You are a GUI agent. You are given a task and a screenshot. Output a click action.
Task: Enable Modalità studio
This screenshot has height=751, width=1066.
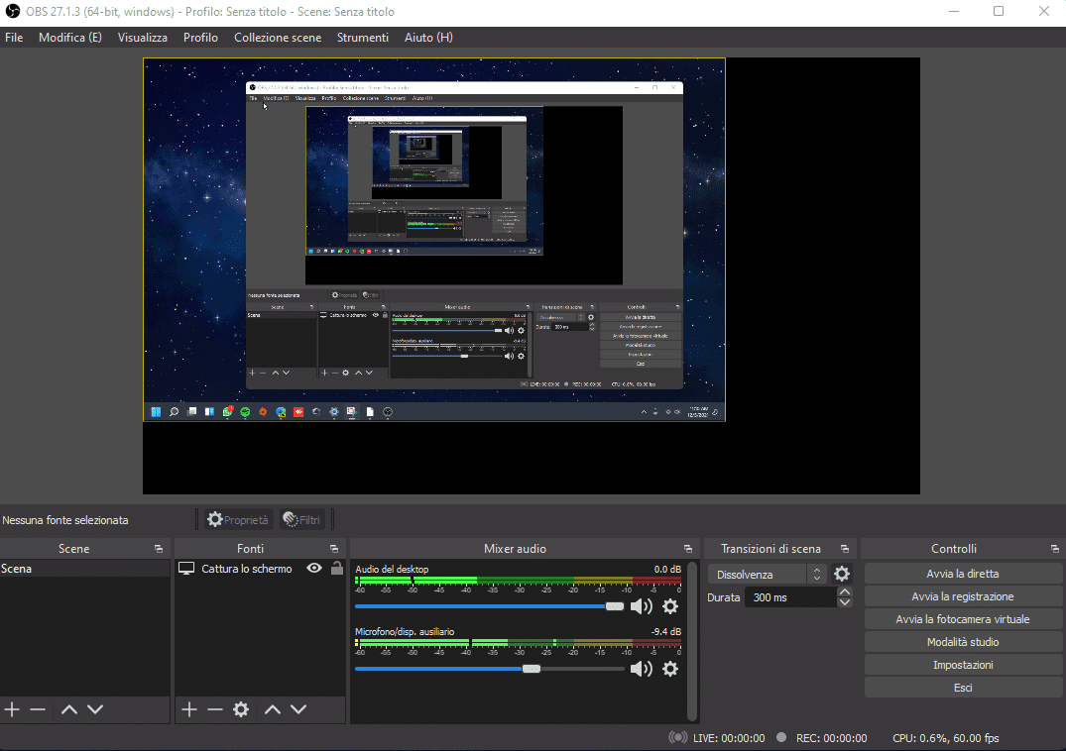click(x=963, y=642)
